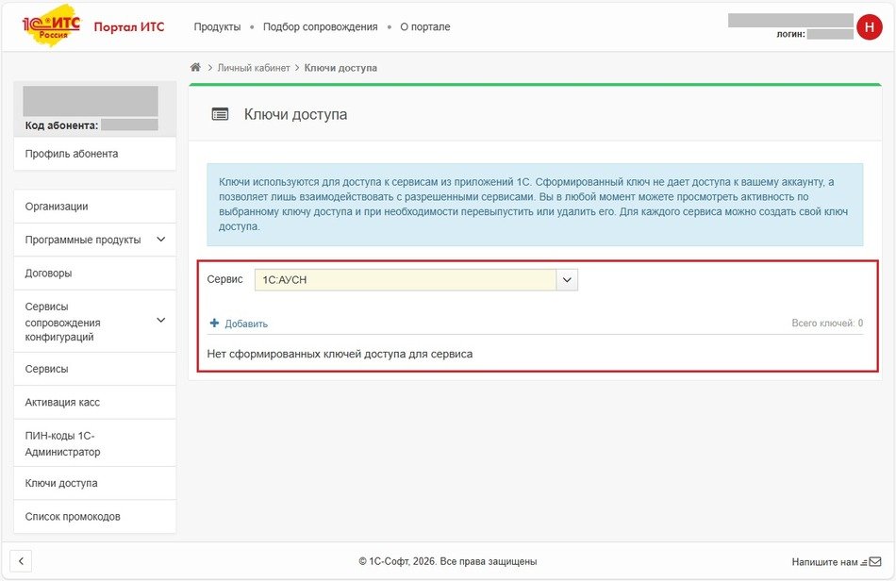Click the 1C:ИТС logo
The width and height of the screenshot is (896, 581).
pos(52,26)
